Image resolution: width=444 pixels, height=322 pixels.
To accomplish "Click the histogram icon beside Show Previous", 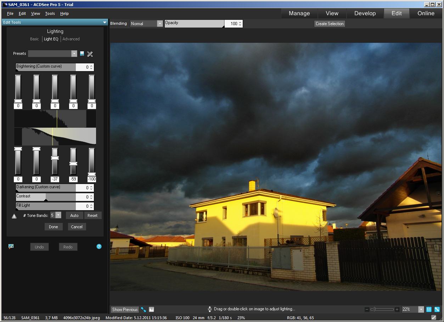I will 152,309.
